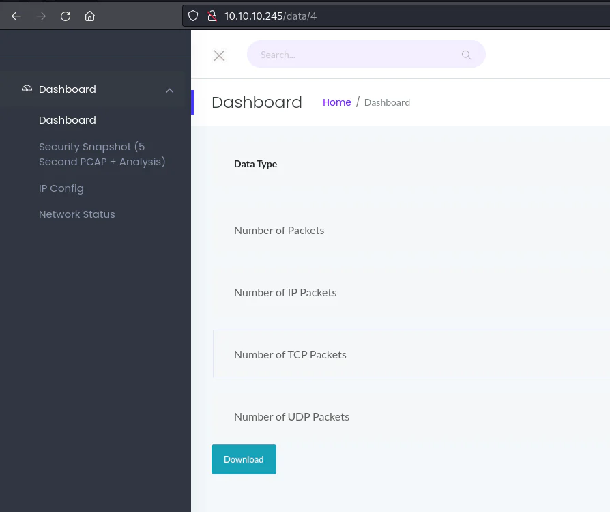610x512 pixels.
Task: Click the Search input field
Action: pyautogui.click(x=366, y=54)
